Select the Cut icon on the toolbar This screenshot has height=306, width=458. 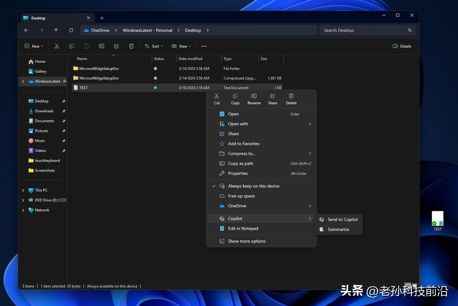point(56,46)
